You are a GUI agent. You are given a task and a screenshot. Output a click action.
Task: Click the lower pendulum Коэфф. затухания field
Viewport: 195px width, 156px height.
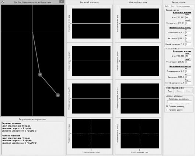188,83
